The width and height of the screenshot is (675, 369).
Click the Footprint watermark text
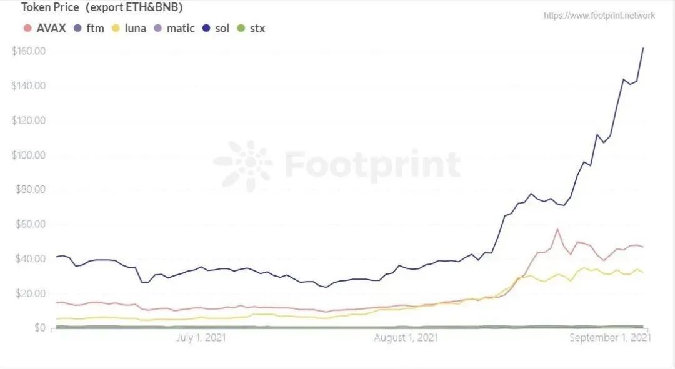pyautogui.click(x=372, y=165)
